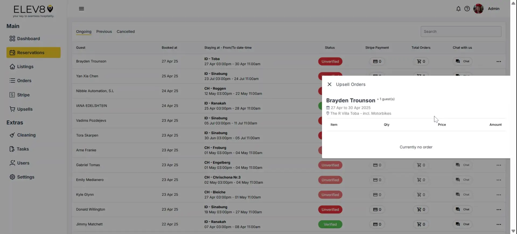Open the notifications bell
Screen dimensions: 517x234
tap(458, 9)
